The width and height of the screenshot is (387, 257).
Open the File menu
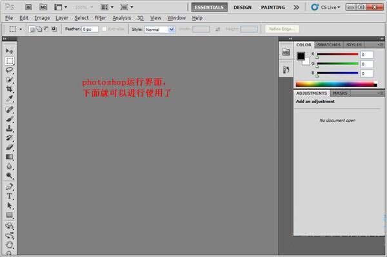[x=9, y=18]
